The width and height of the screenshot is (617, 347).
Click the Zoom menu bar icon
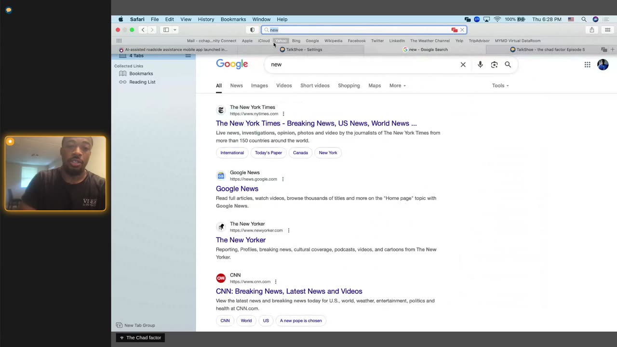pyautogui.click(x=477, y=19)
